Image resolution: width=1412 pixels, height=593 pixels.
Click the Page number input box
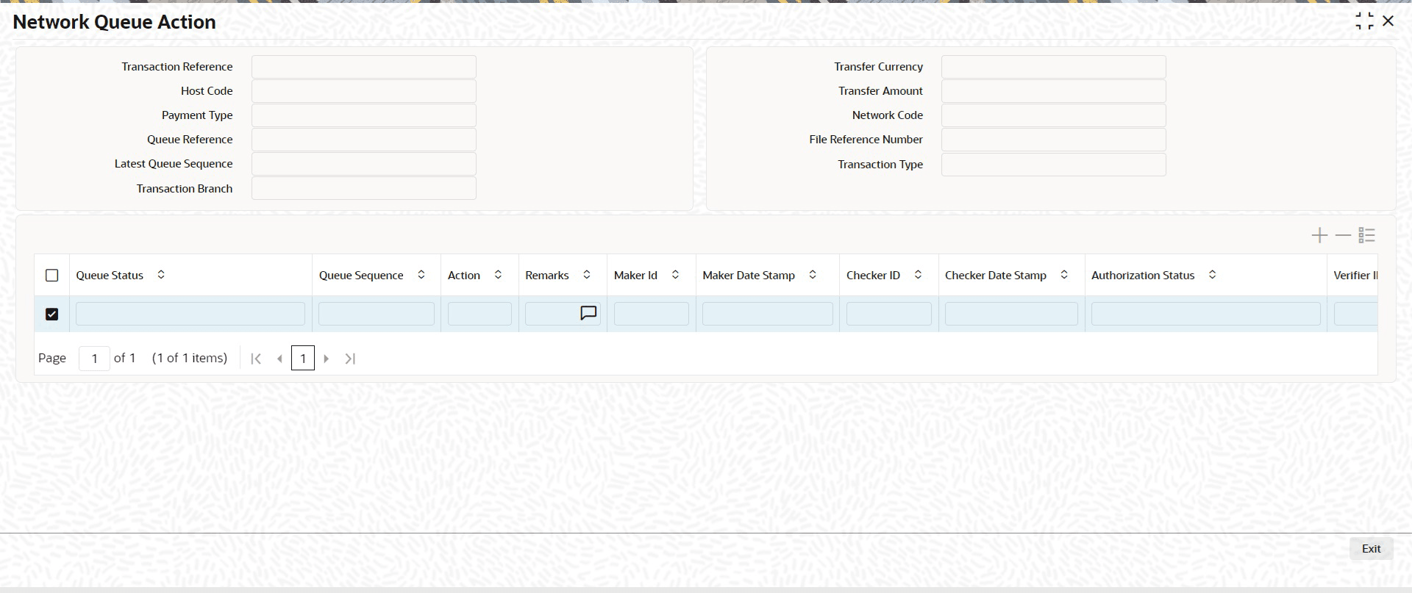[94, 359]
